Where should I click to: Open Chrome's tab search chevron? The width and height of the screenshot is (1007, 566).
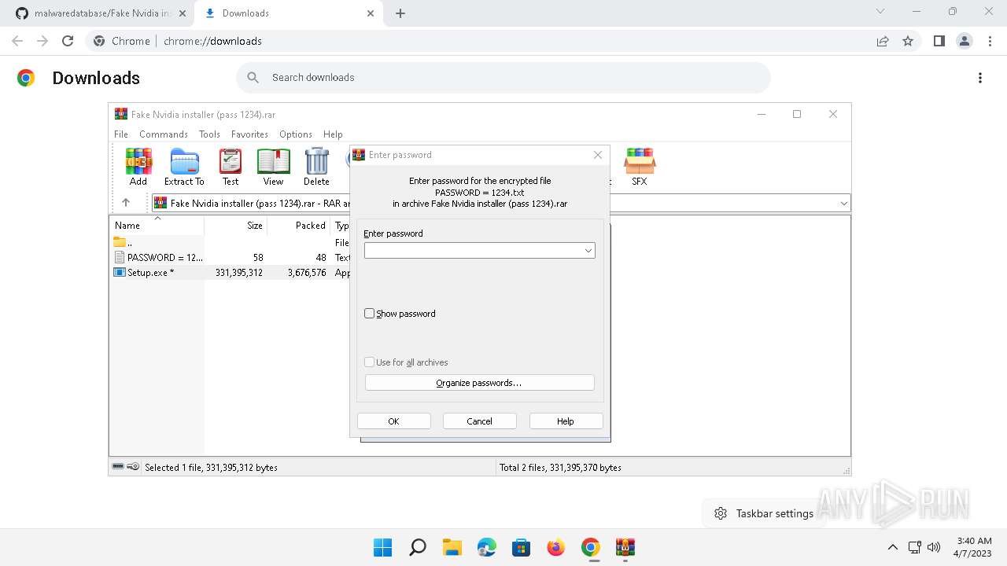click(x=880, y=12)
